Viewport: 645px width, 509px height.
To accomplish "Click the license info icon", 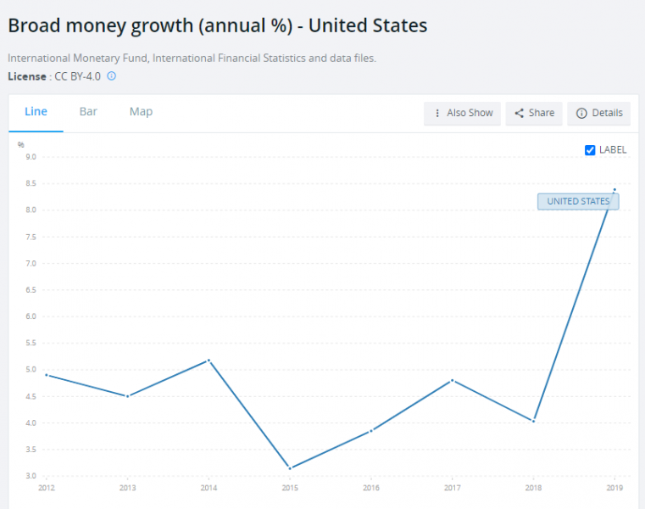I will click(x=111, y=76).
